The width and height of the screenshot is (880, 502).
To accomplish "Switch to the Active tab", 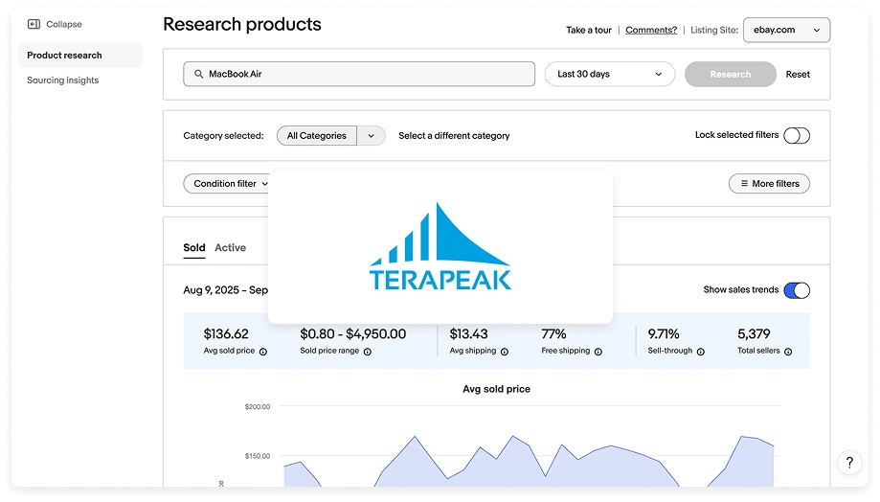I will (x=230, y=247).
